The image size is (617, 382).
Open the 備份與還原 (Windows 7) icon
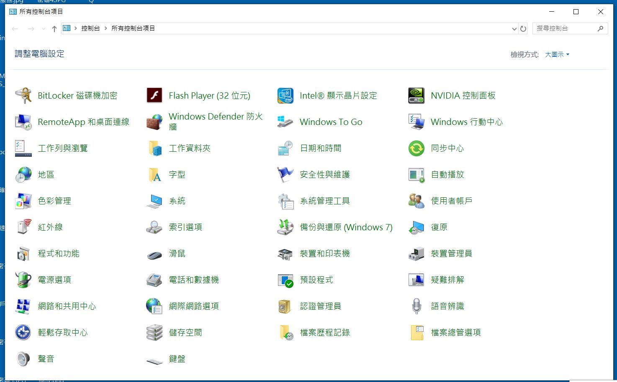click(285, 227)
